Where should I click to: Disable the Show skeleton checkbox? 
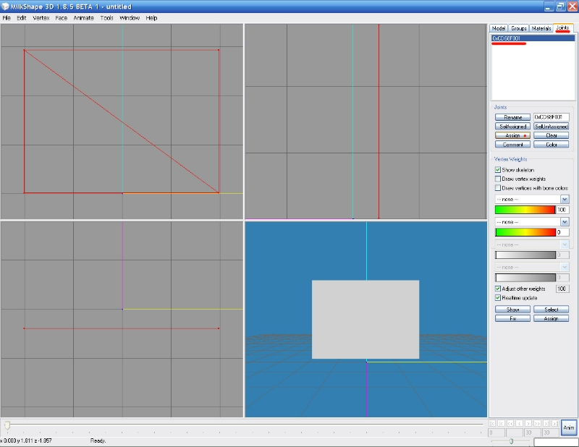click(498, 170)
